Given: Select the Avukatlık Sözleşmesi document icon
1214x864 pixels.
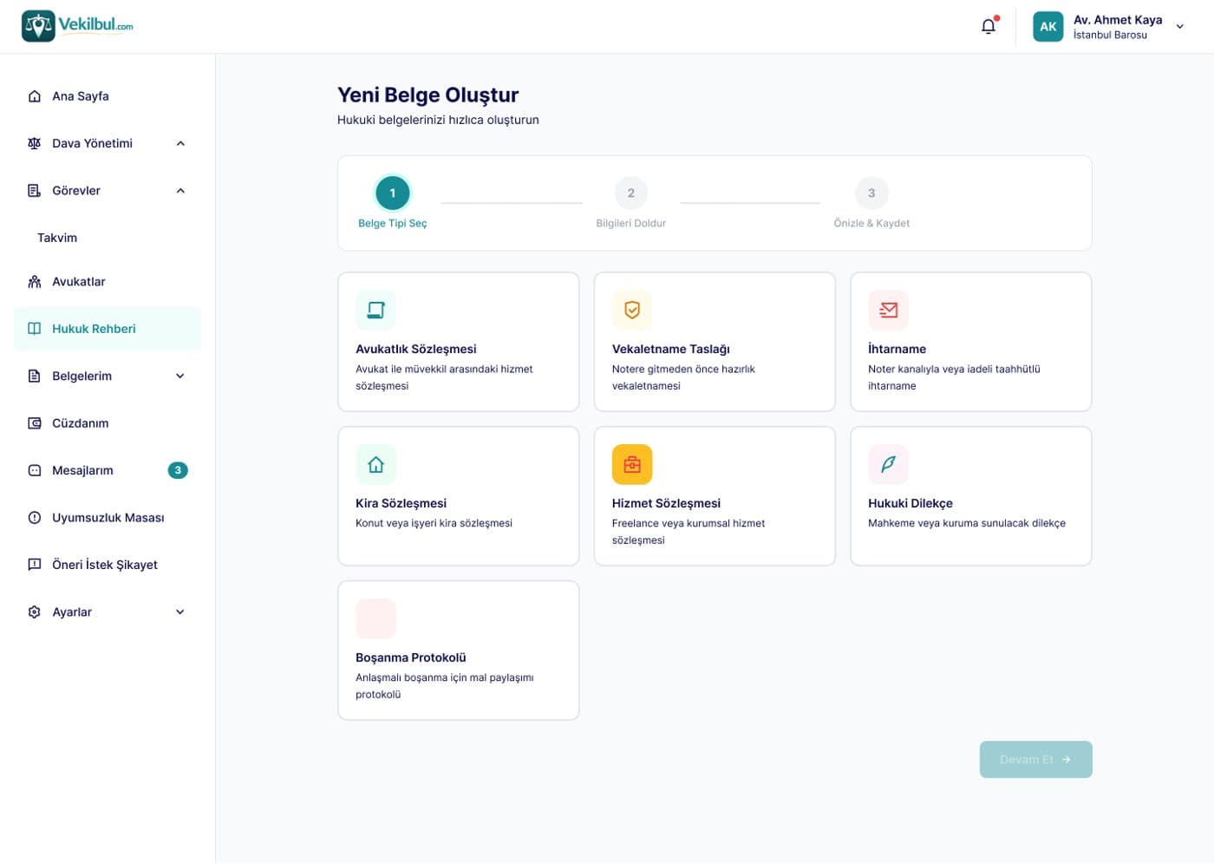Looking at the screenshot, I should pyautogui.click(x=375, y=310).
